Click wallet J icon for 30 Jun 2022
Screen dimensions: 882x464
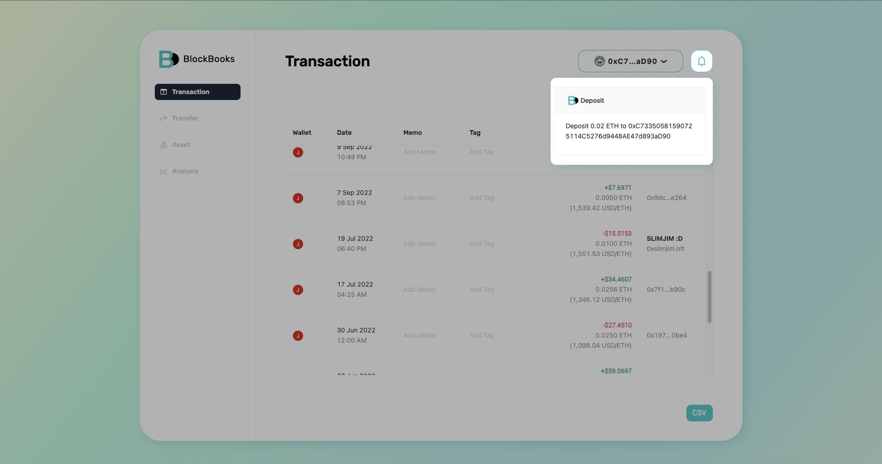pos(298,336)
